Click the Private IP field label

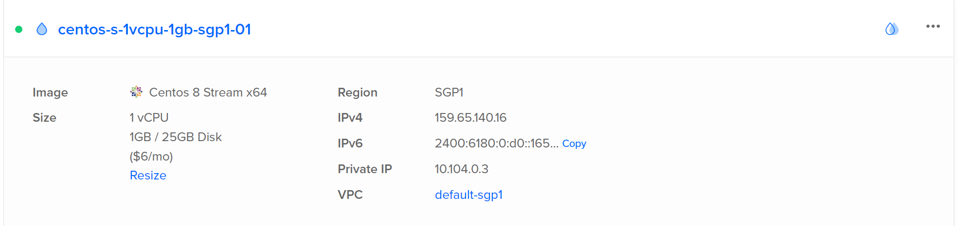(x=364, y=169)
